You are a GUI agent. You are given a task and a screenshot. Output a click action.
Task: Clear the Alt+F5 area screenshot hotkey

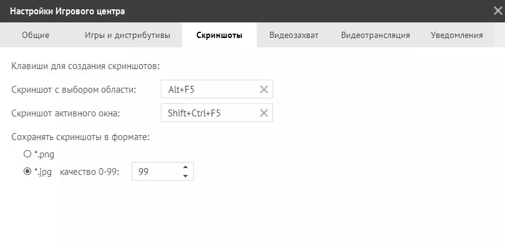[264, 90]
